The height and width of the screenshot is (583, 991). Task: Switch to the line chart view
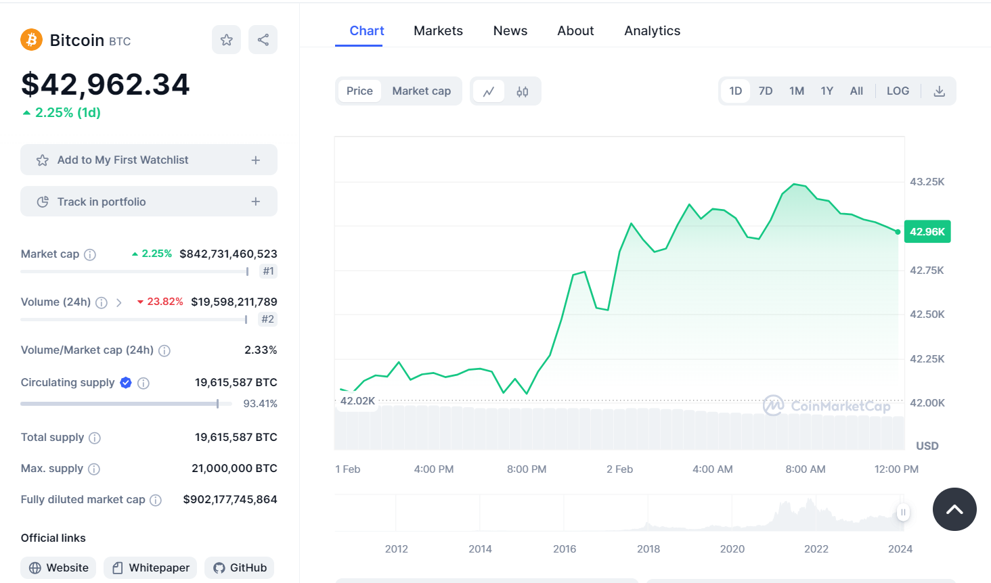coord(489,91)
